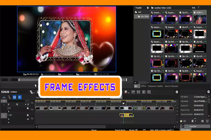Click timeline scale decrease left arrow

(9, 104)
